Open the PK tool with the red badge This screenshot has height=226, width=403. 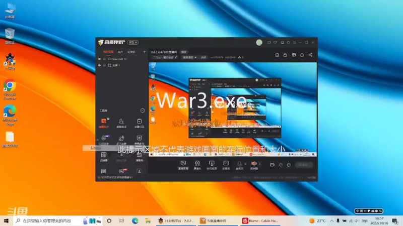pos(122,171)
